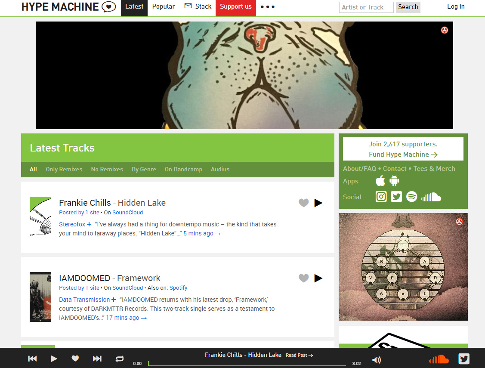Show Audius tracks

click(220, 169)
